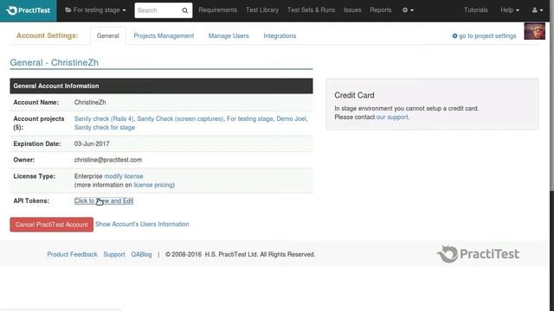Click 'go to project settings' link
Image resolution: width=554 pixels, height=311 pixels.
[484, 36]
